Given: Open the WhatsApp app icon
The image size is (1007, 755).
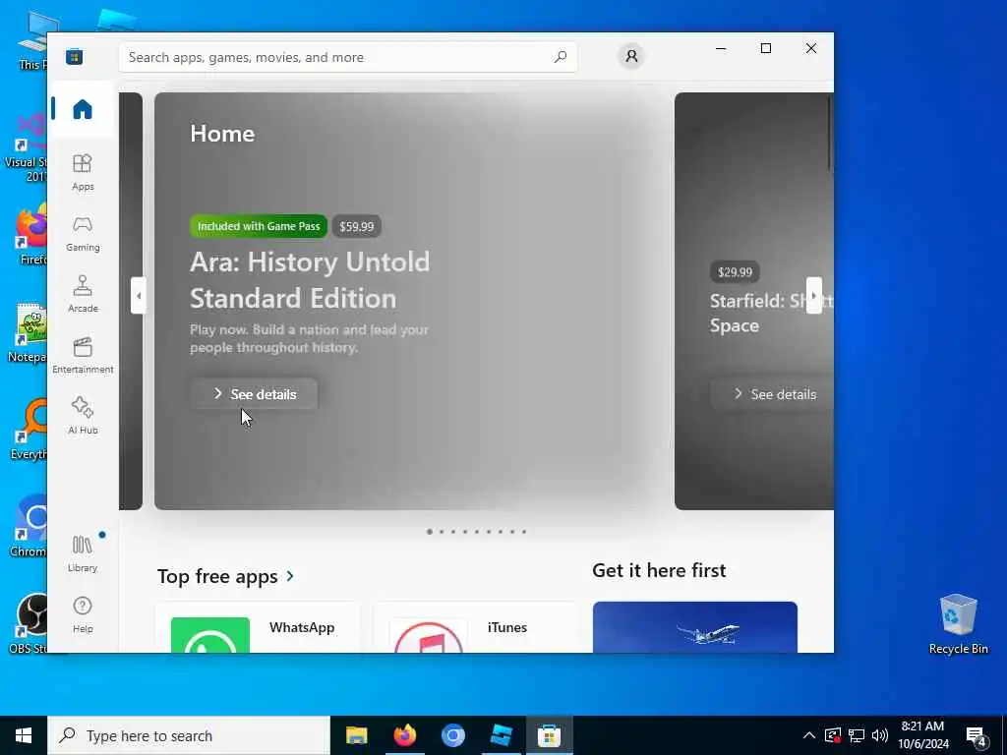Looking at the screenshot, I should point(210,635).
